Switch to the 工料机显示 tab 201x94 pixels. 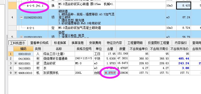pos(17,43)
